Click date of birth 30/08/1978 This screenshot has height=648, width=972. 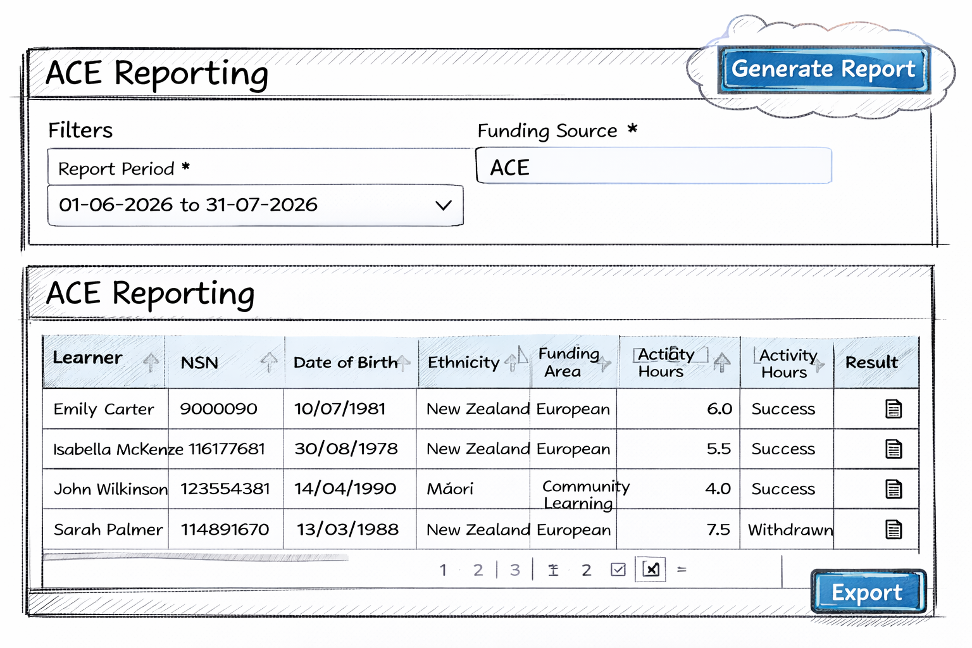[x=346, y=449]
